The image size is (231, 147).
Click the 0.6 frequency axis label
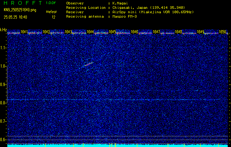pyautogui.click(x=3, y=140)
